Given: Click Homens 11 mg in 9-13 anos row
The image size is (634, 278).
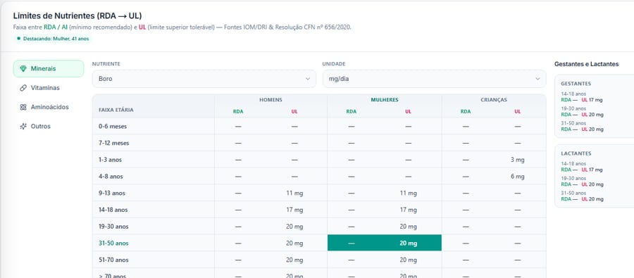Looking at the screenshot, I should tap(294, 193).
